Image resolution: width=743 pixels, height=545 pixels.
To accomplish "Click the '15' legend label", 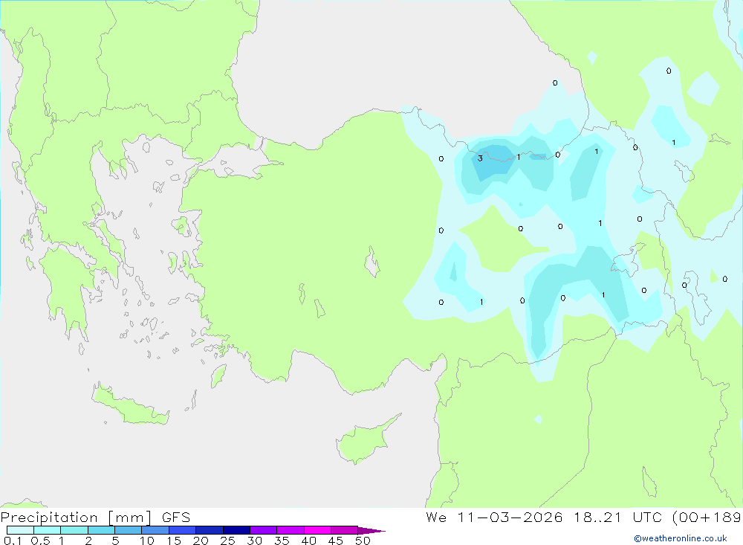I will [174, 541].
